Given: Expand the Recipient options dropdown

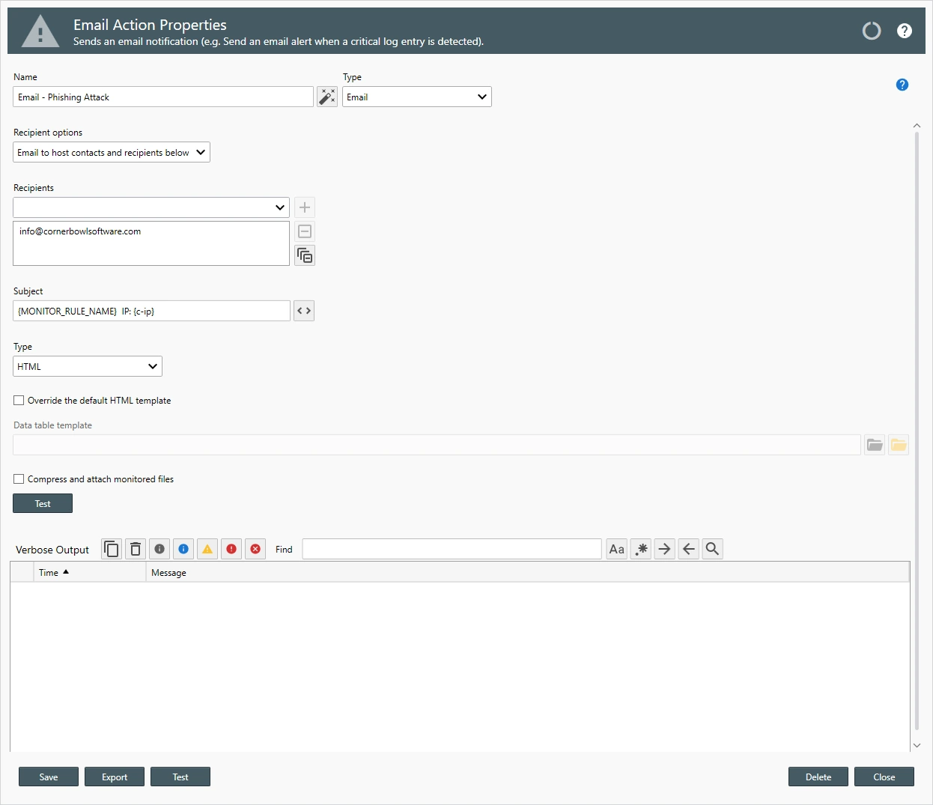Looking at the screenshot, I should pyautogui.click(x=112, y=152).
